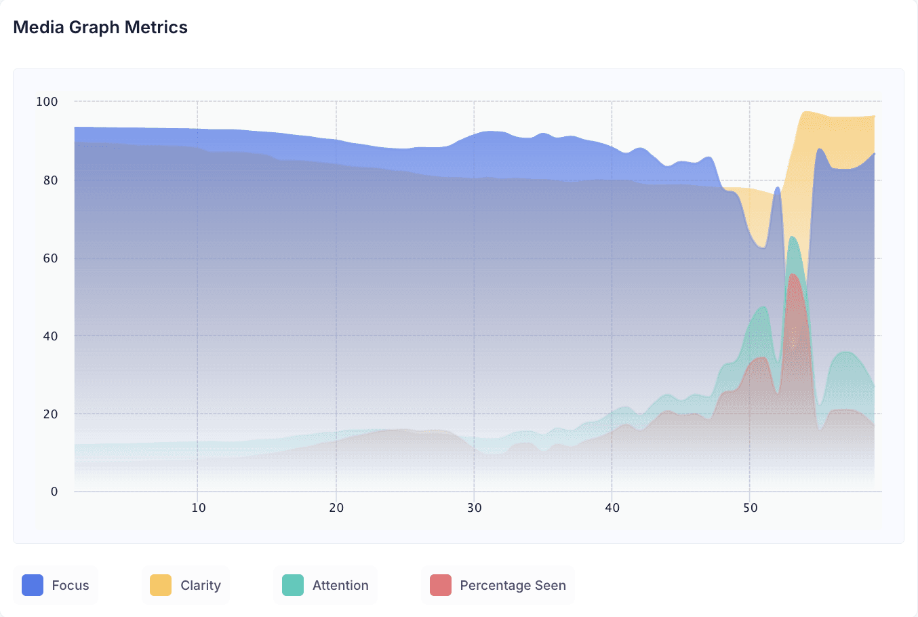Screen dimensions: 918x617
Task: Click the y-axis label 100
Action: click(47, 102)
